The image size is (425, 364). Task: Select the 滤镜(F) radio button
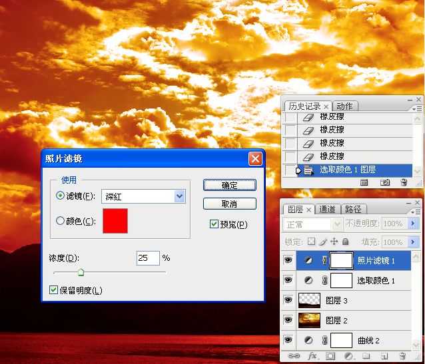[60, 196]
